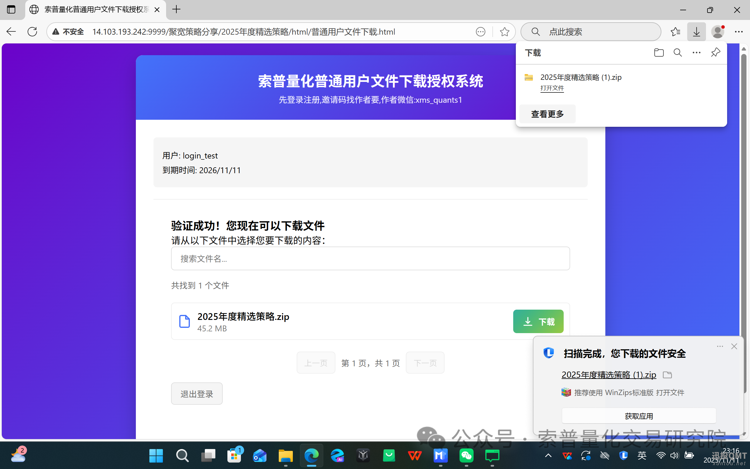Viewport: 750px width, 469px height.
Task: Click 打开文件 link in downloads
Action: pos(552,88)
